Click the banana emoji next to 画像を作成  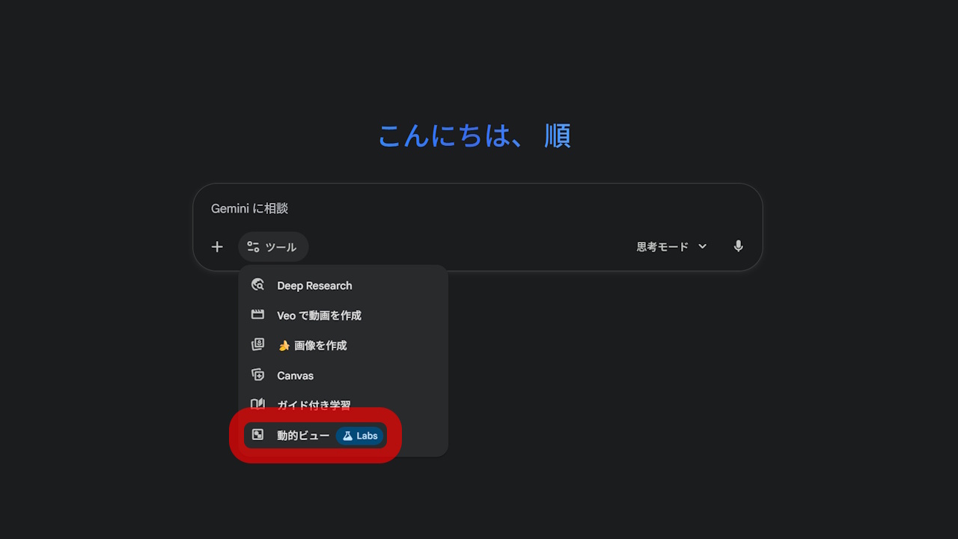[x=284, y=346]
